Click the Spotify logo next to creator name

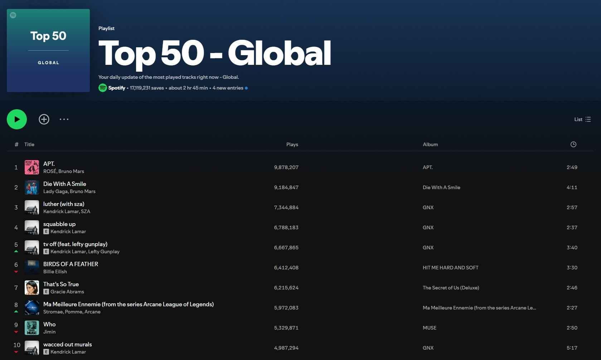tap(103, 88)
